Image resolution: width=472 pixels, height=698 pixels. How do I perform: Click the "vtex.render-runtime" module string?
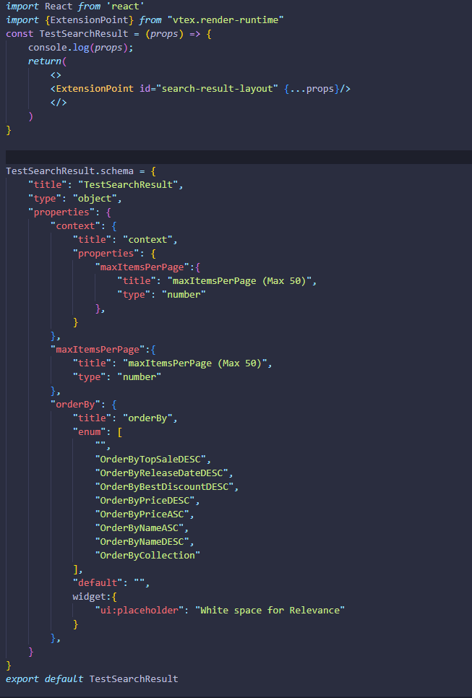pyautogui.click(x=226, y=20)
